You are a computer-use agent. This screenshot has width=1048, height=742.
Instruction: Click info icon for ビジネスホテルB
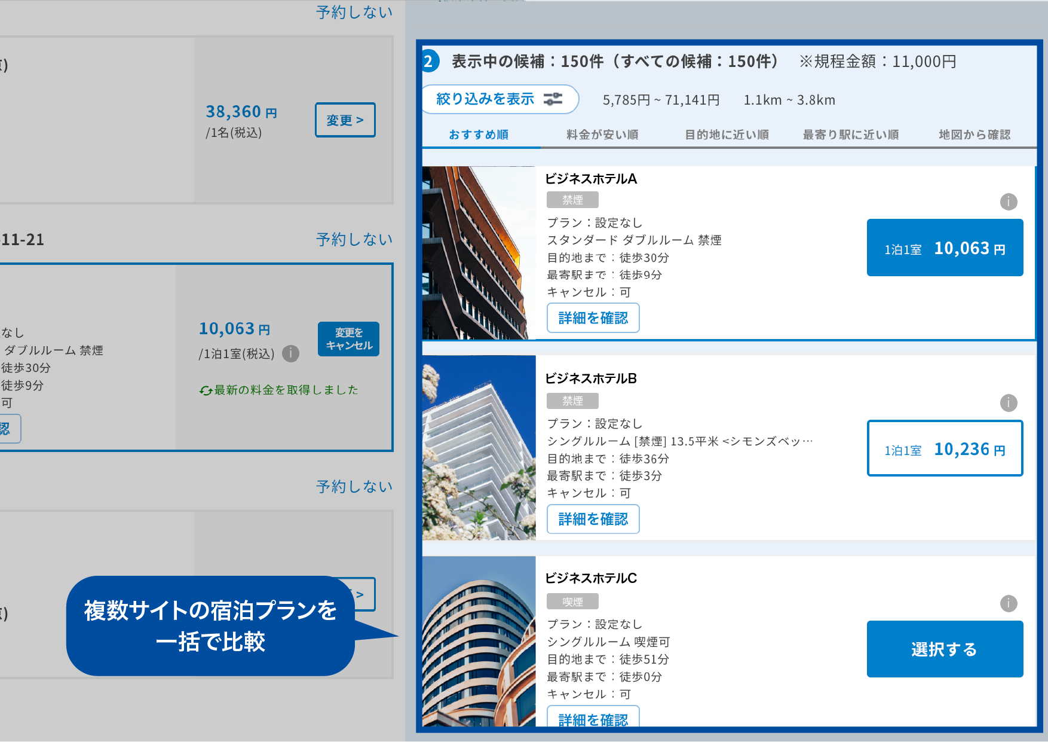coord(1009,402)
